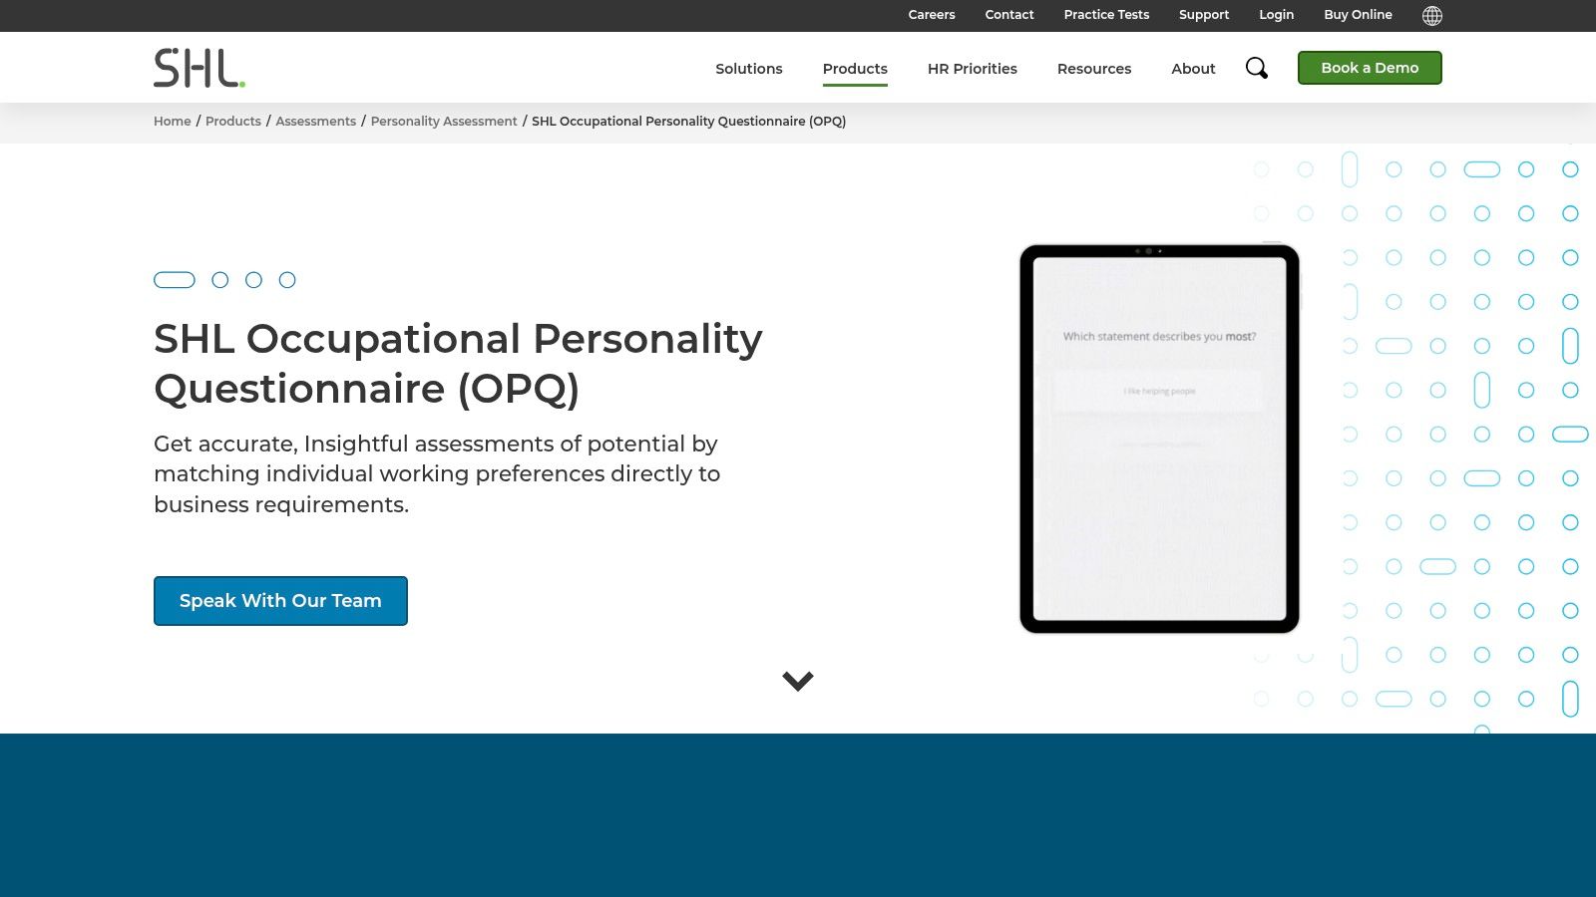Expand the Resources menu in the navigation
This screenshot has width=1596, height=897.
[x=1094, y=68]
